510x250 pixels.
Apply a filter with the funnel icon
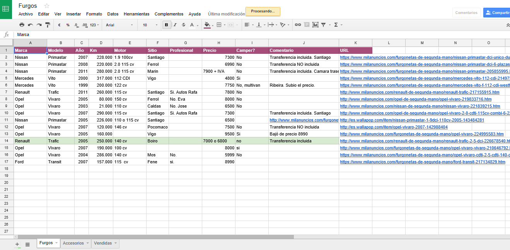click(x=323, y=25)
